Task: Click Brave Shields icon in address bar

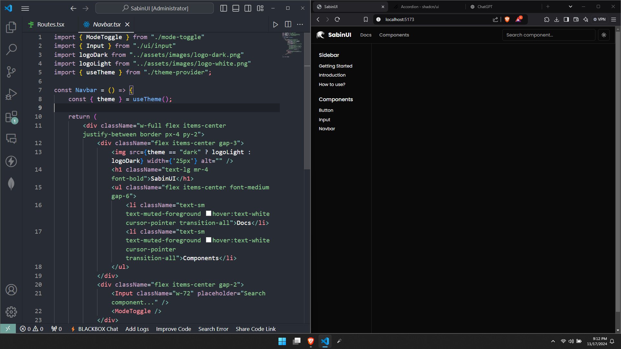Action: [x=507, y=19]
